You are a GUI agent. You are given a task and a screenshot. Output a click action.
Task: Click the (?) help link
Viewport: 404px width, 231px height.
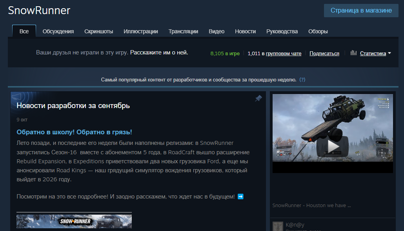click(302, 80)
